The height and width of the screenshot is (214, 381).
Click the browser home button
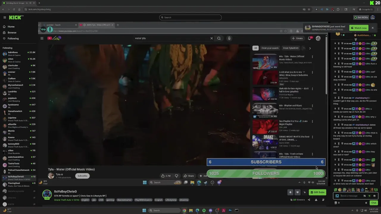pos(19,9)
